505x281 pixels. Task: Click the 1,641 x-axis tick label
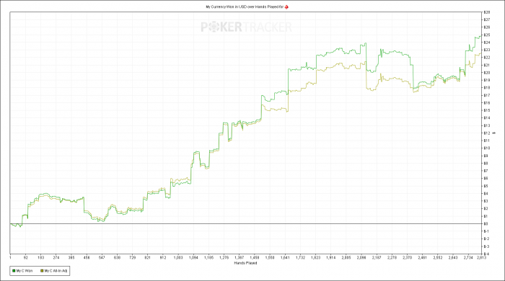point(285,257)
